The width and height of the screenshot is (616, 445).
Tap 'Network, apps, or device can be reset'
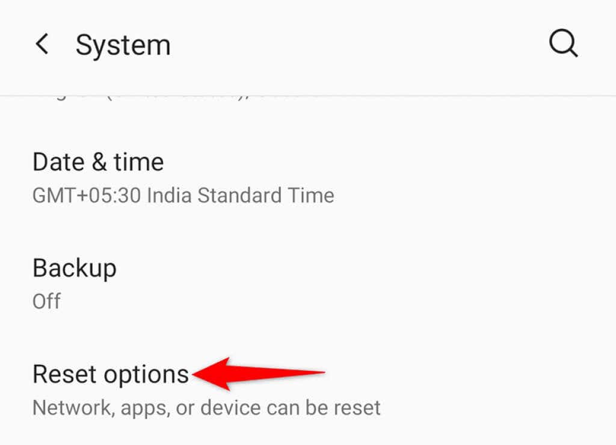(x=207, y=408)
